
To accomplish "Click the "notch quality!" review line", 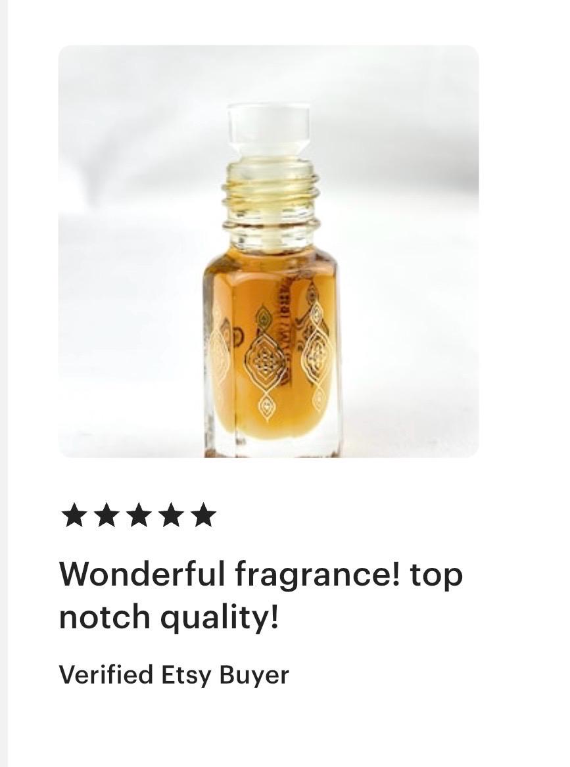I will pos(169,618).
